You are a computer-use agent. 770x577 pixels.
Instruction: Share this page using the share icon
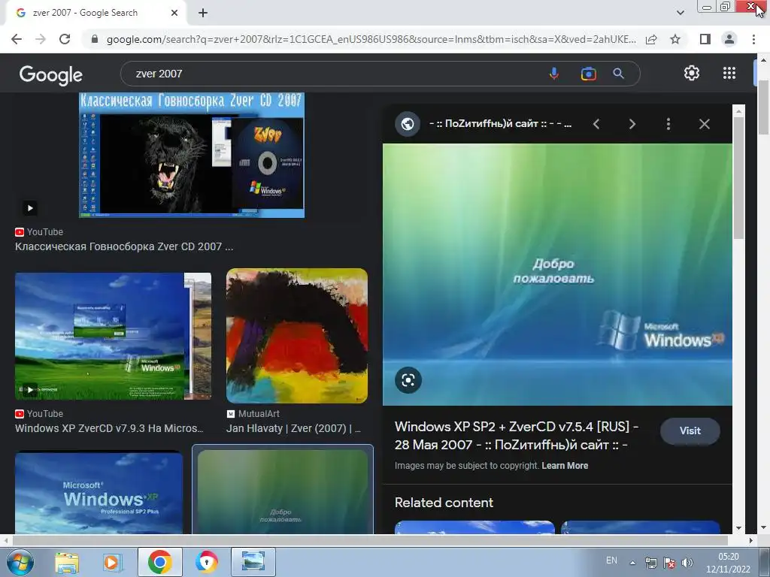click(x=651, y=39)
